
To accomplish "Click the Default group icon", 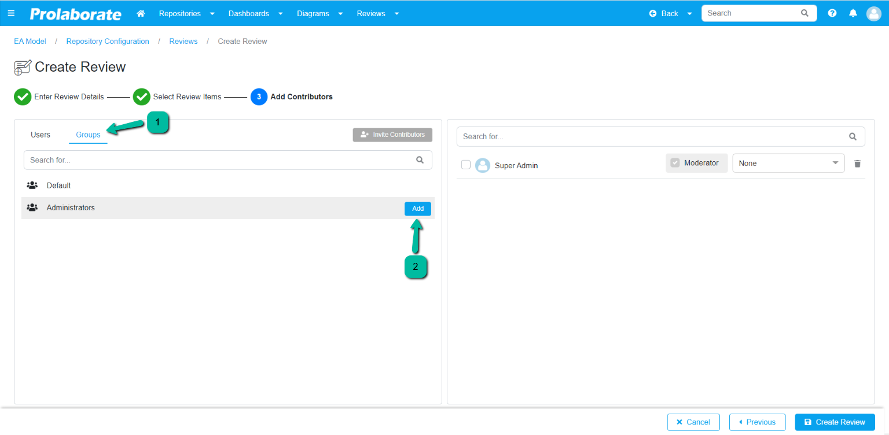I will (32, 185).
